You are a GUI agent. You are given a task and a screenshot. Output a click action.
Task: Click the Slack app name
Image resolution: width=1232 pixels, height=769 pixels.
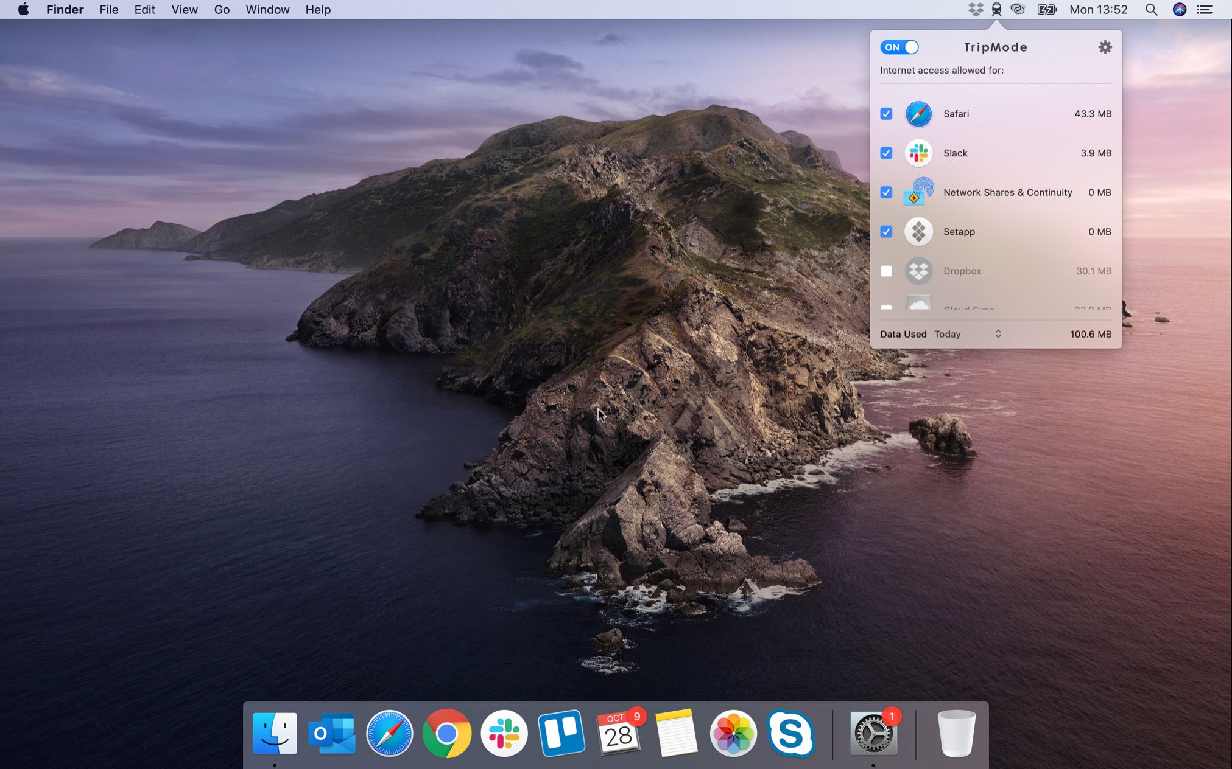955,153
